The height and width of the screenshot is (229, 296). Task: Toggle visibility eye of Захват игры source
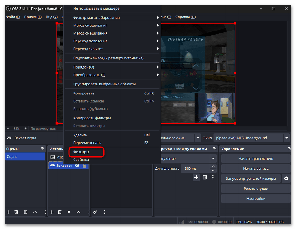(77, 165)
